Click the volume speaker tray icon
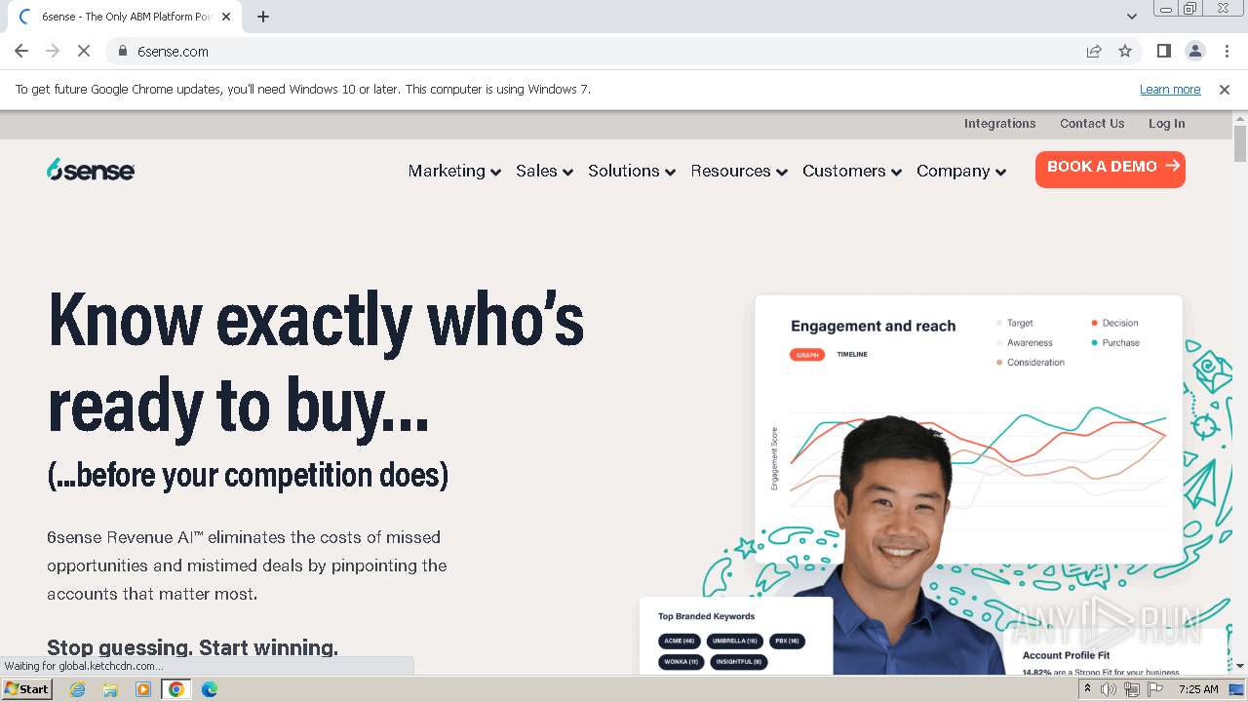The image size is (1248, 702). pyautogui.click(x=1109, y=689)
